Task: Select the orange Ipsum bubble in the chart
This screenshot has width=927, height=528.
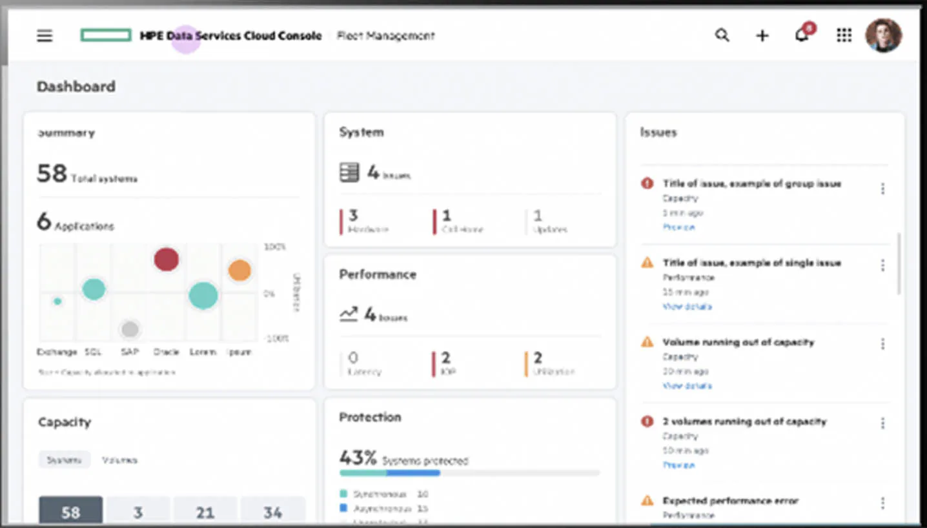Action: [x=239, y=270]
